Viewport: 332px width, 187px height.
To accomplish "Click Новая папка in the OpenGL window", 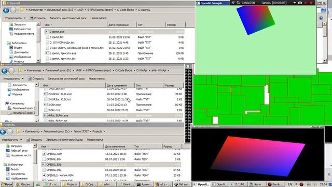I will pyautogui.click(x=99, y=18).
